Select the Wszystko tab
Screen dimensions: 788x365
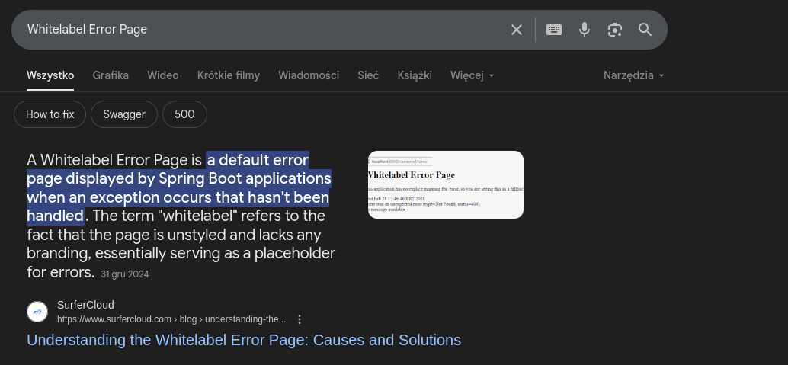tap(50, 75)
